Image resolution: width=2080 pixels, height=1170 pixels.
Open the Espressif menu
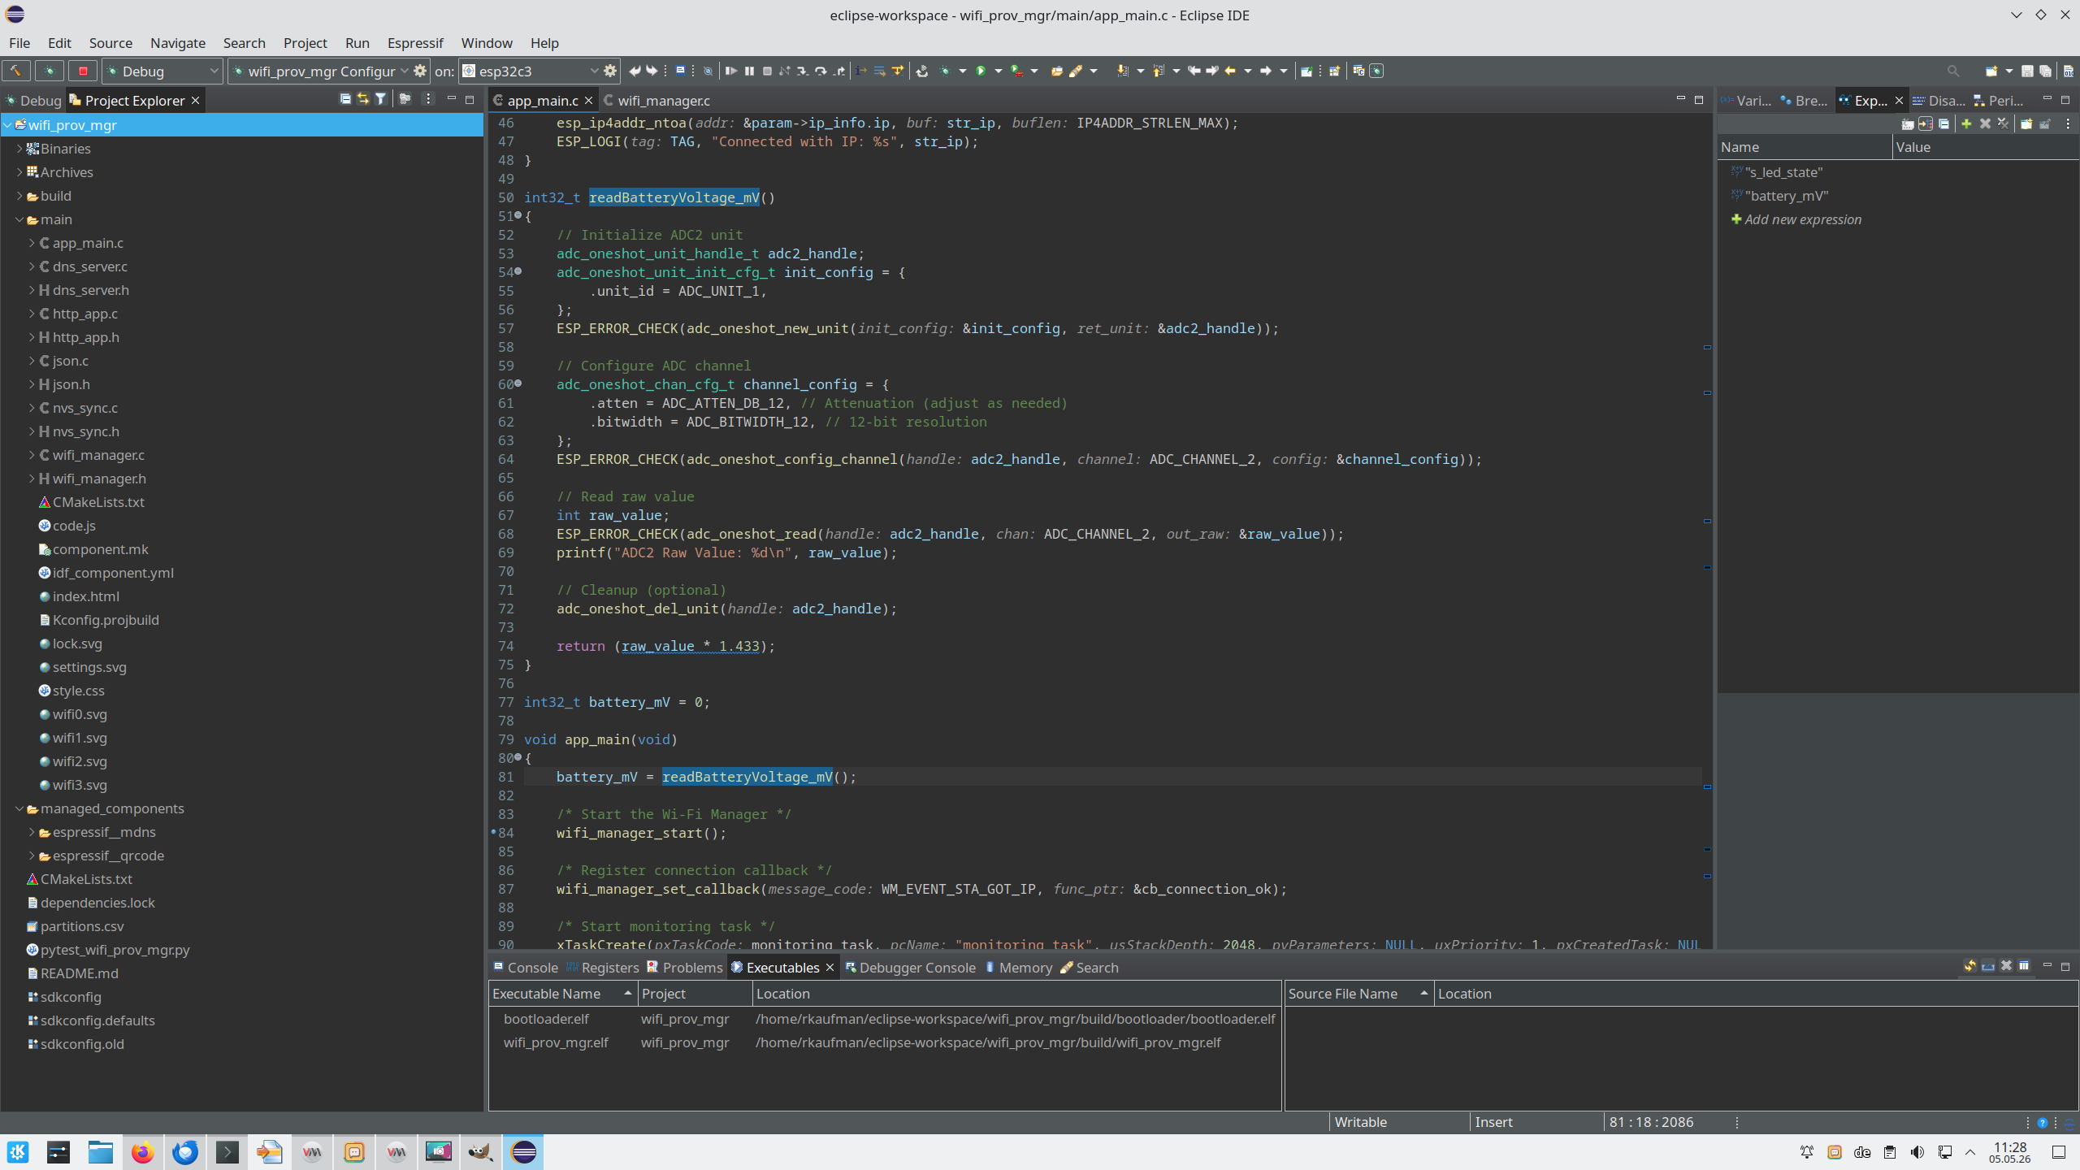pyautogui.click(x=415, y=43)
